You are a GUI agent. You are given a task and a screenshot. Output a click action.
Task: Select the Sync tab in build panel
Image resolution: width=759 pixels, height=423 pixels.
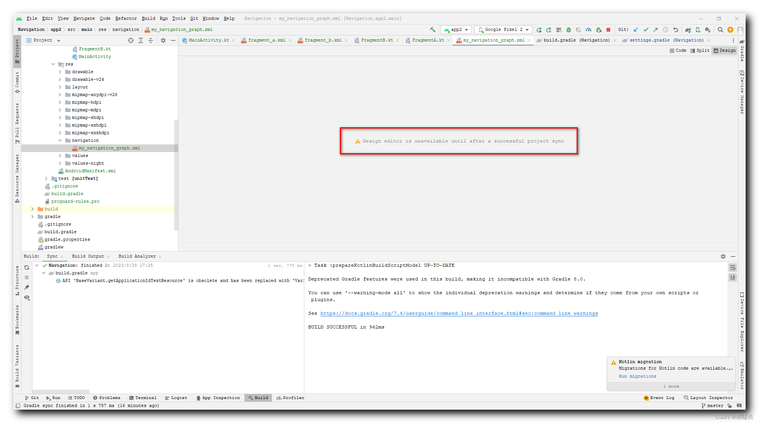pyautogui.click(x=52, y=256)
